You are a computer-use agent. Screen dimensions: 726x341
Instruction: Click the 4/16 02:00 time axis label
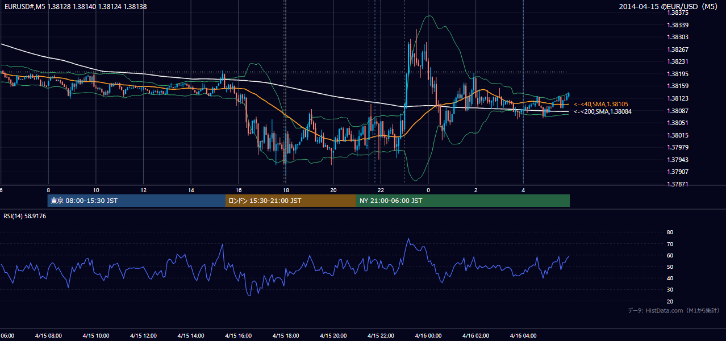tap(475, 336)
